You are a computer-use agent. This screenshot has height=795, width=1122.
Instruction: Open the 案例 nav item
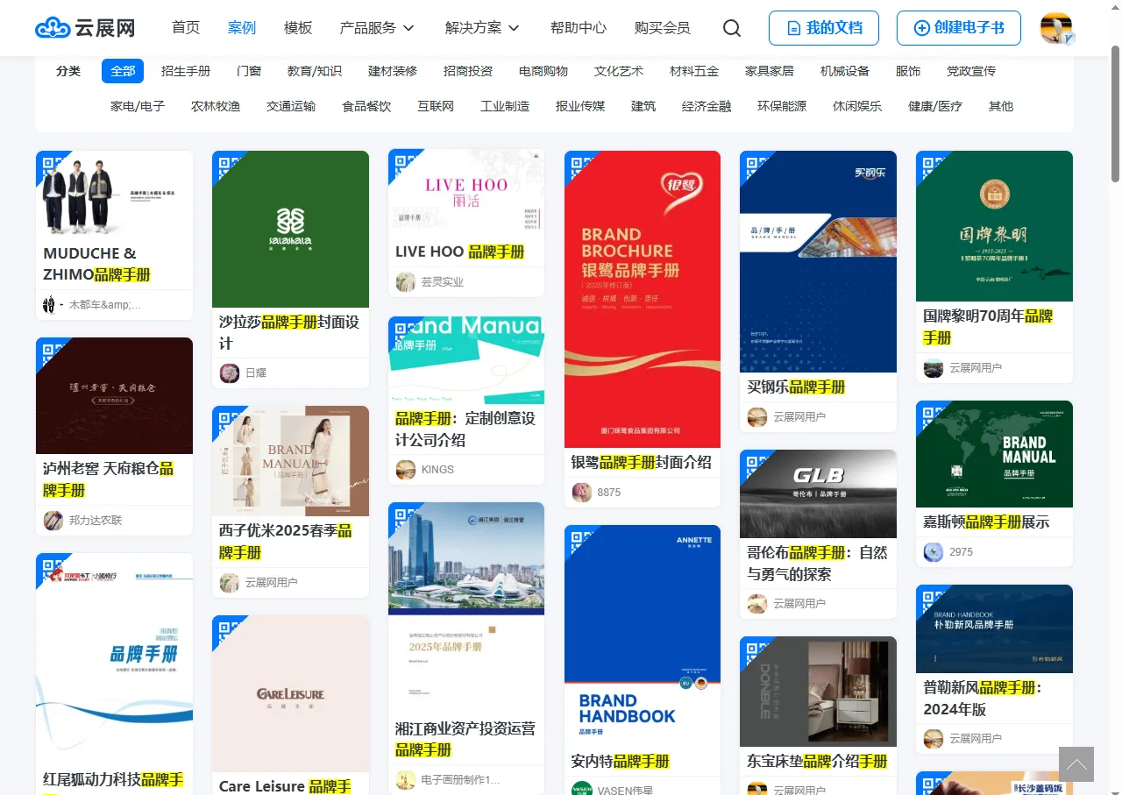(242, 28)
